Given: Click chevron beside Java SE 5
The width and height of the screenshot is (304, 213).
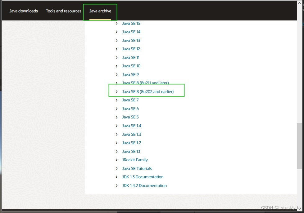Looking at the screenshot, I should tap(116, 117).
